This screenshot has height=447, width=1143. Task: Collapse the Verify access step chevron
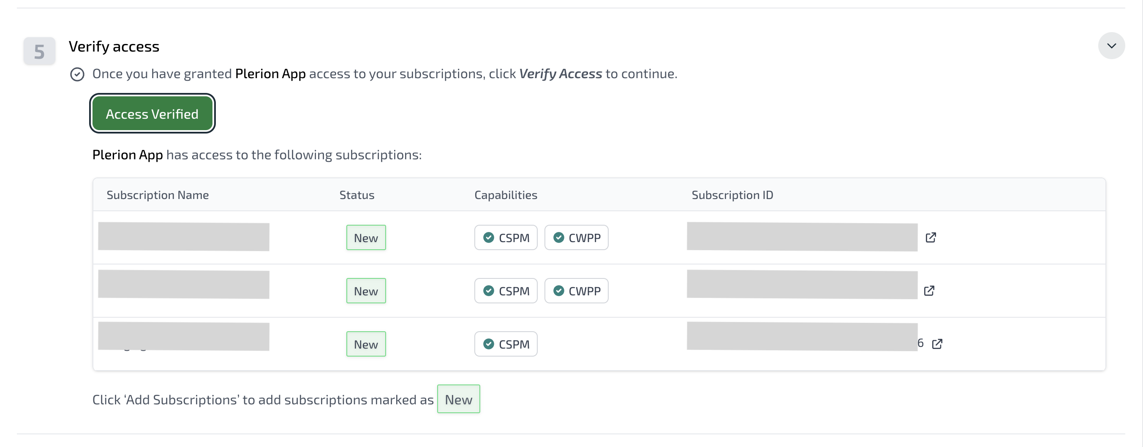click(x=1111, y=46)
